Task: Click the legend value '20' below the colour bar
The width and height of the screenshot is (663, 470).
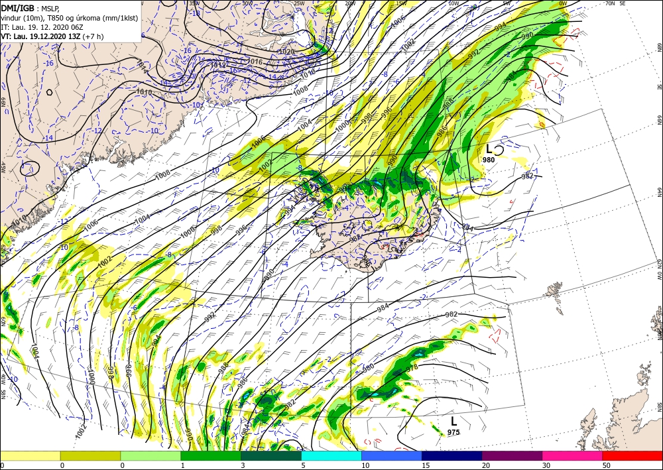Action: click(485, 465)
